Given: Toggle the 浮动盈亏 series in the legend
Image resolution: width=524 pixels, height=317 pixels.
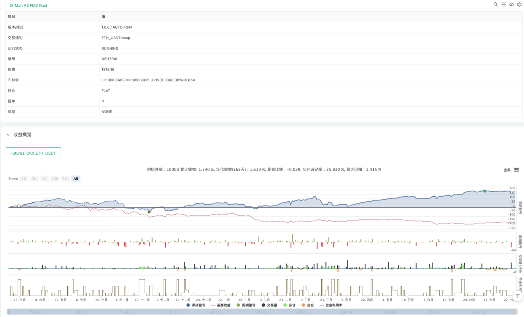Looking at the screenshot, I should (x=196, y=305).
